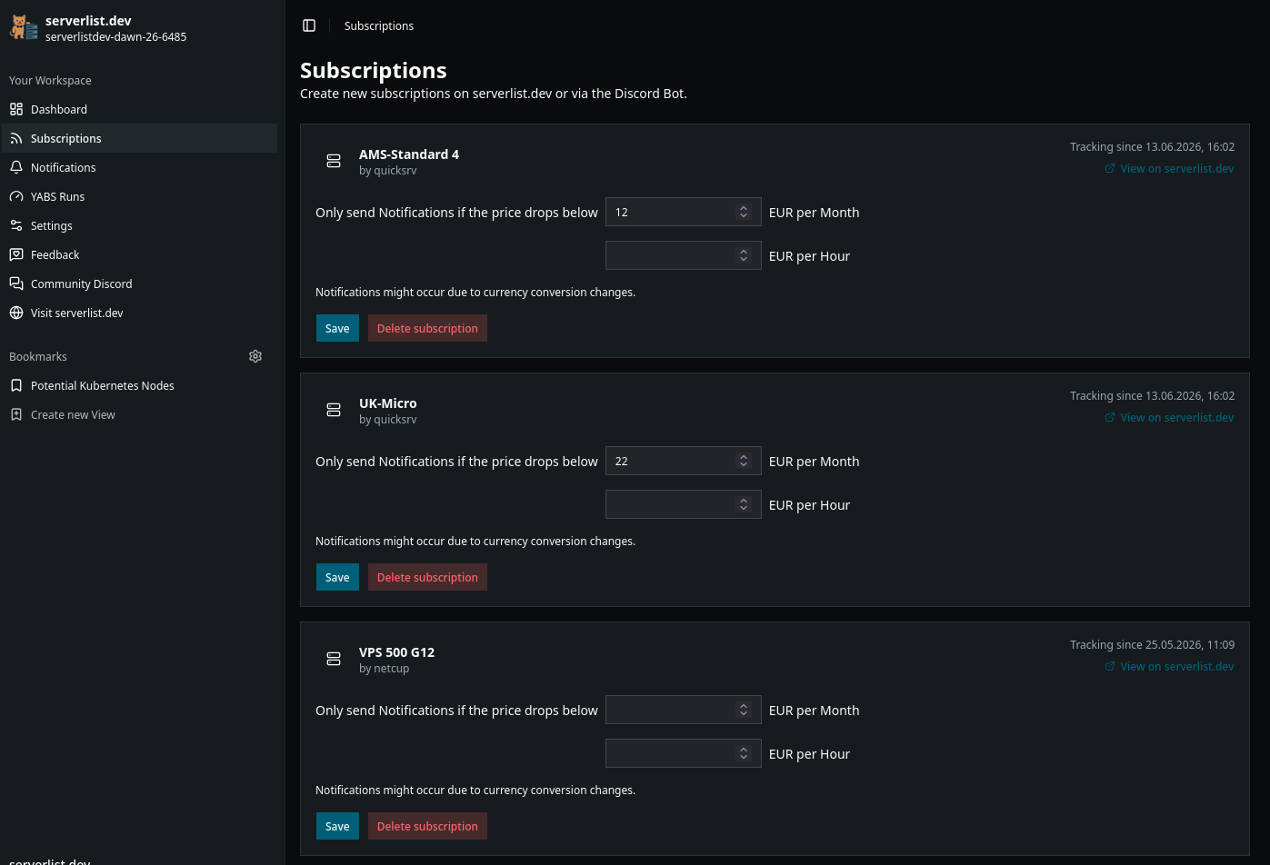
Task: Click the Visit serverlist.dev globe icon
Action: click(16, 313)
